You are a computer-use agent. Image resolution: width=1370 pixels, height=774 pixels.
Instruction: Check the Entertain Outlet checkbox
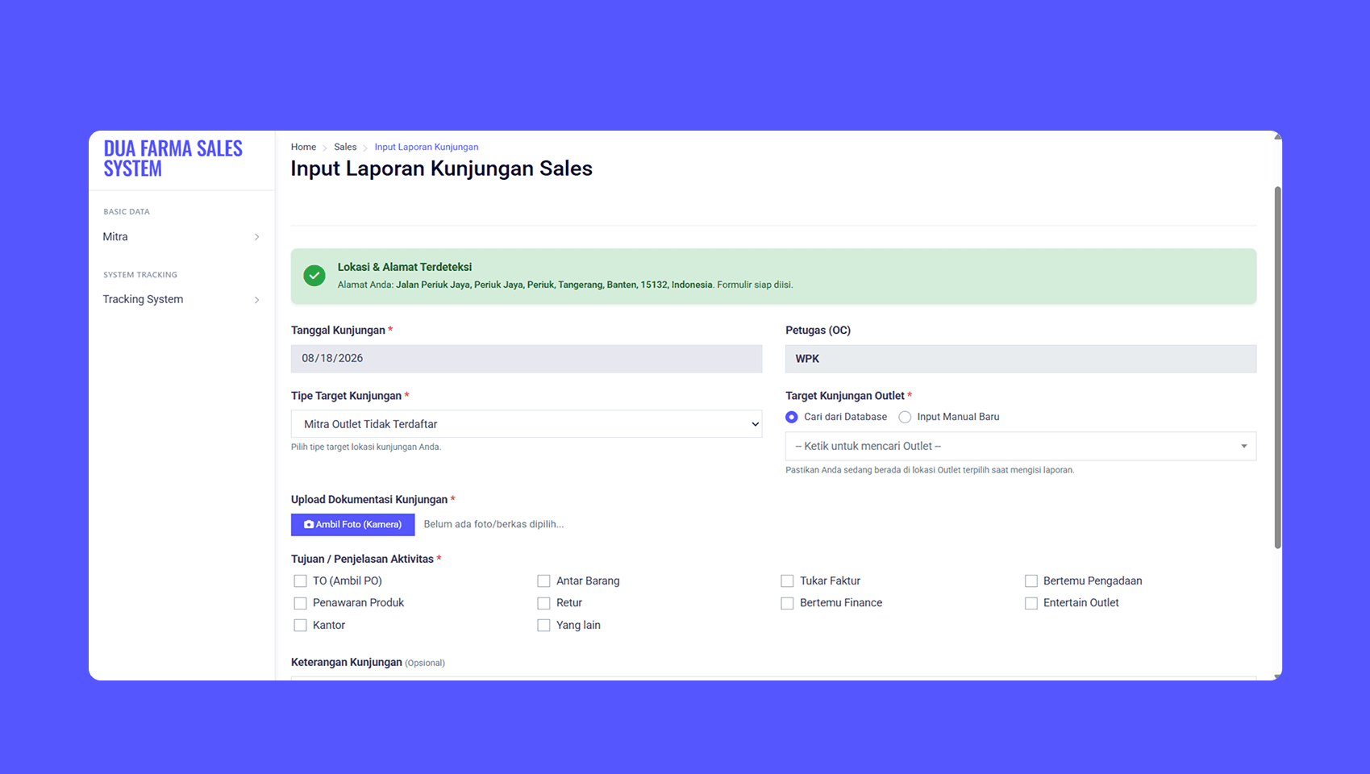[x=1031, y=603]
